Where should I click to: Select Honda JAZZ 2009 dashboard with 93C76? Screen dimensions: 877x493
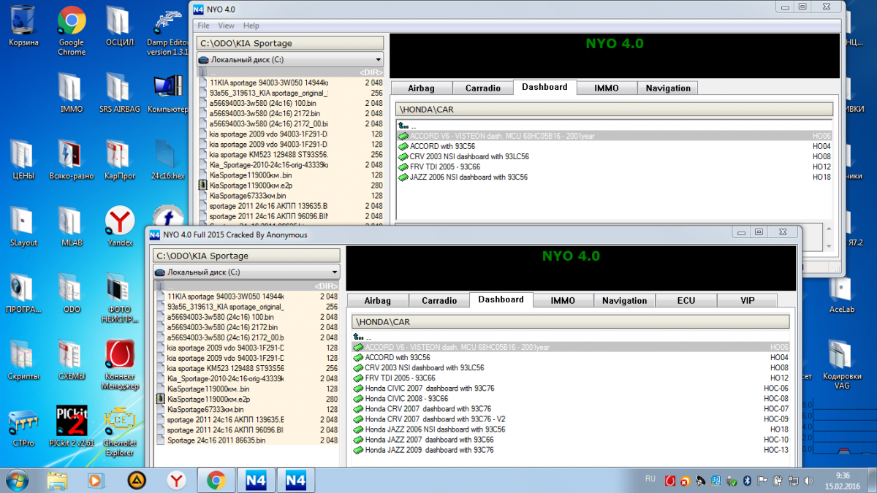[x=571, y=450]
